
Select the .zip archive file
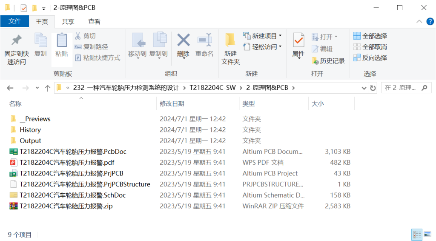[x=66, y=206]
